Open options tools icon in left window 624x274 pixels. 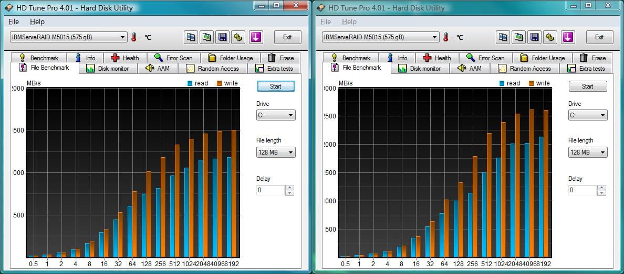click(238, 37)
